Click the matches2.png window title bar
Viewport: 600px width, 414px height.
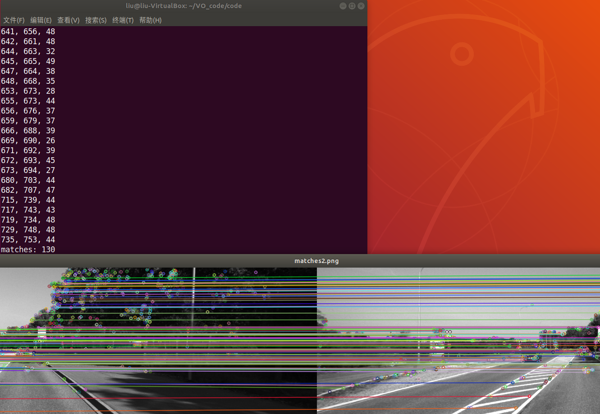[x=317, y=260]
